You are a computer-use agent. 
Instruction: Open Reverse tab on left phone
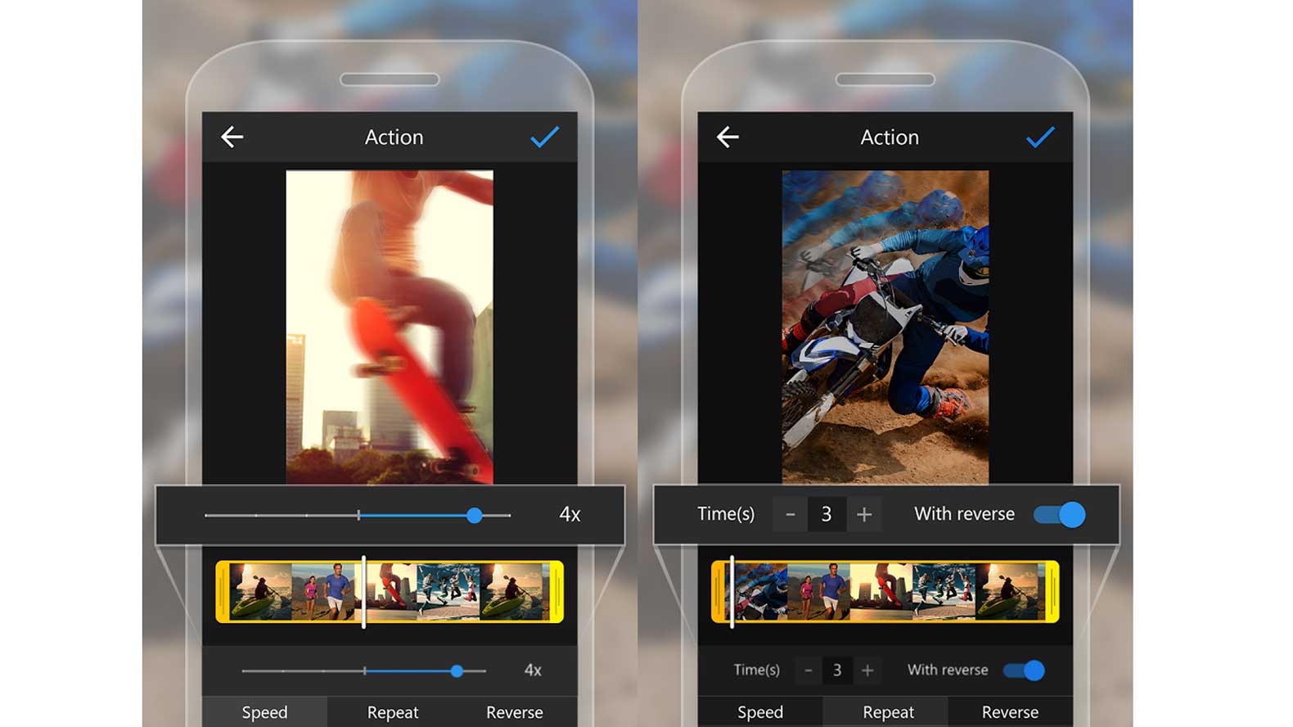click(514, 712)
